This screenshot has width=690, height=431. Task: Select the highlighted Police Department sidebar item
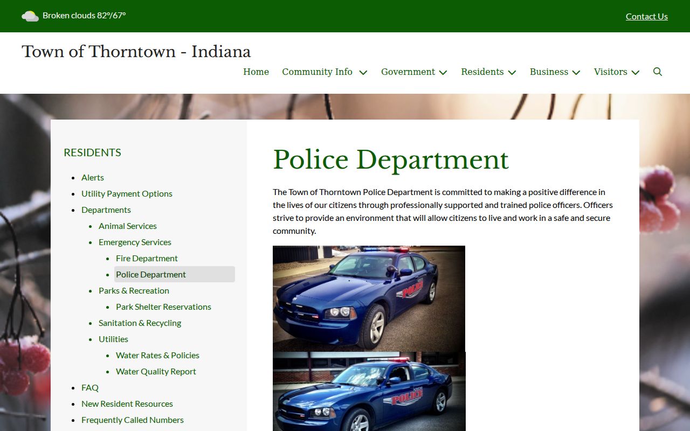[175, 274]
